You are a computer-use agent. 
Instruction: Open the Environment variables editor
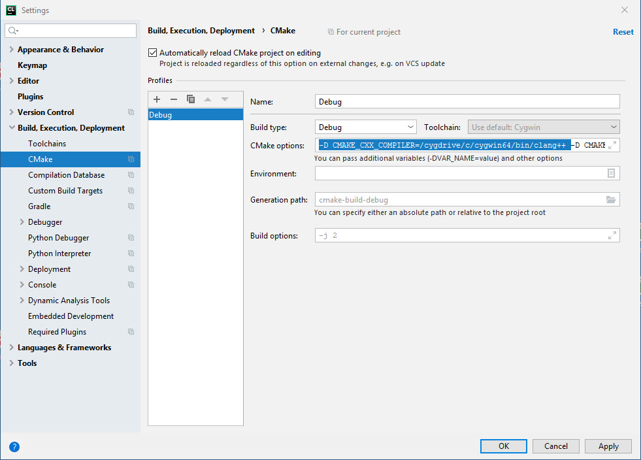612,173
